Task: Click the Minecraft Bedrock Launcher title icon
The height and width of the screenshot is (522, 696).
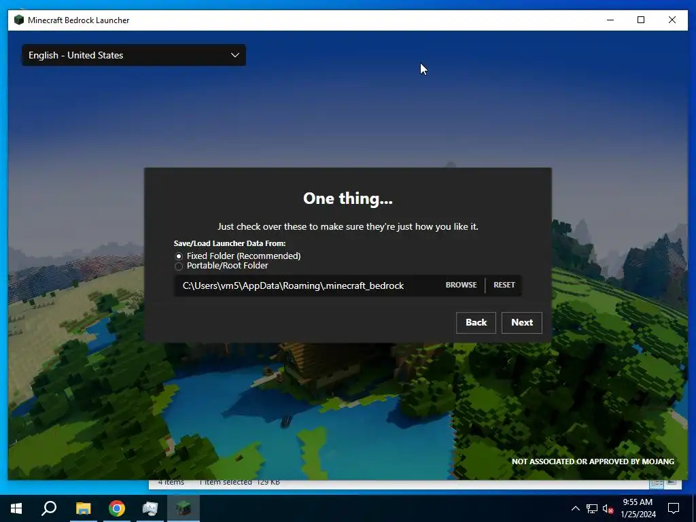Action: coord(18,20)
